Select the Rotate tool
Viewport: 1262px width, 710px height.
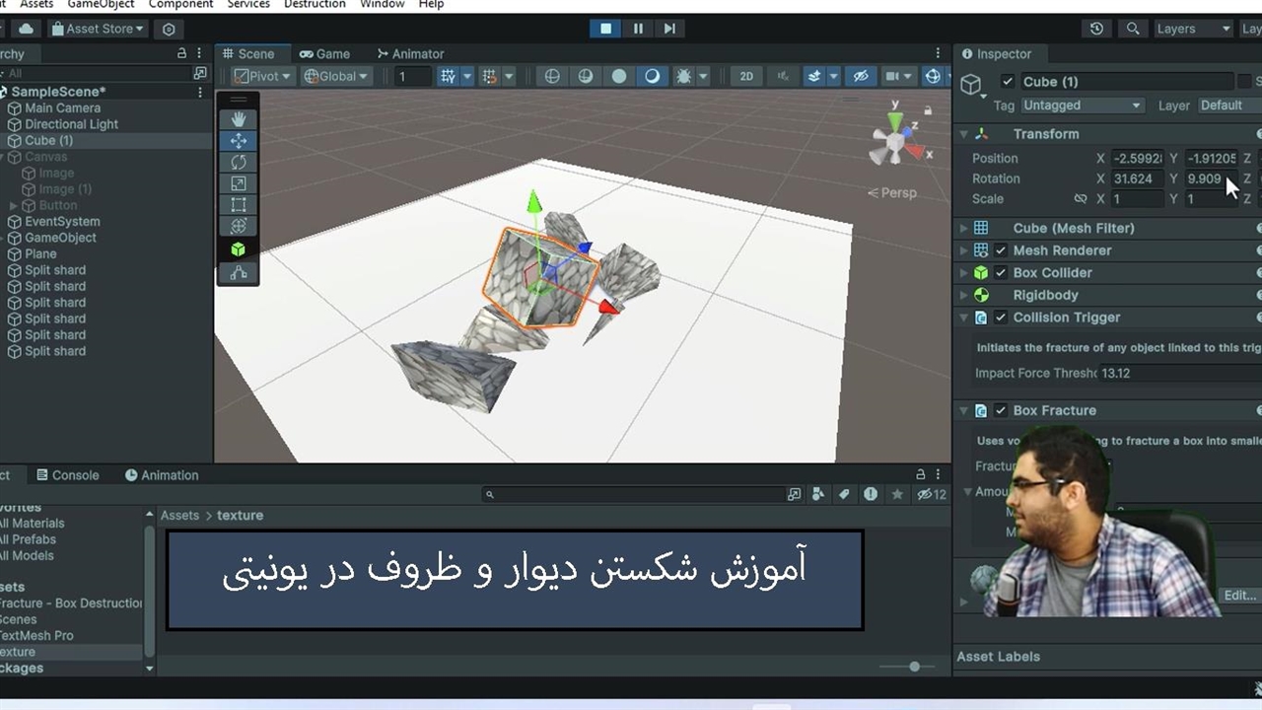(x=239, y=163)
